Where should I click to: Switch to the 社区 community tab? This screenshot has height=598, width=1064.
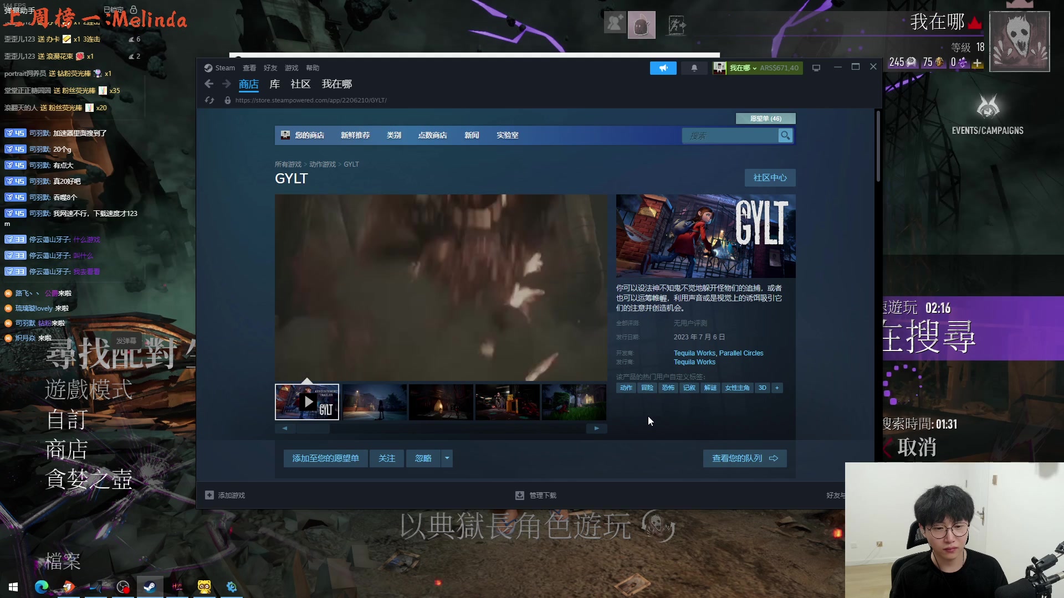(300, 84)
